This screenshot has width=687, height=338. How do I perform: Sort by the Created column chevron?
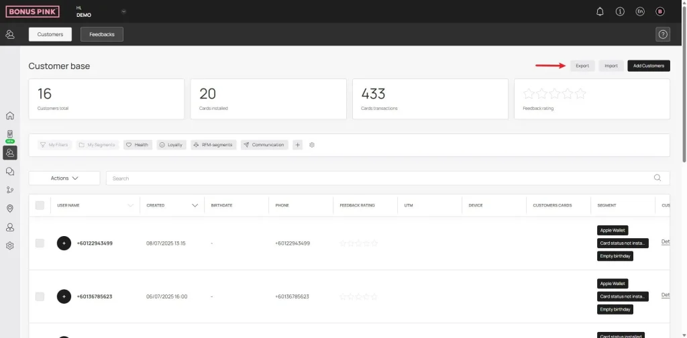[x=195, y=205]
